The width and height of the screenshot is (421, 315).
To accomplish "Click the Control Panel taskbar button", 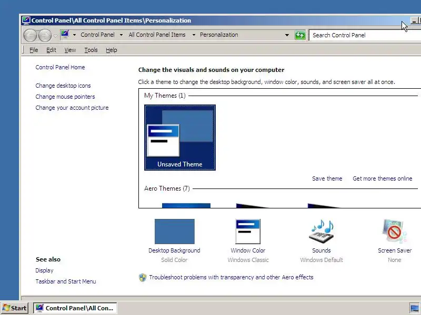I will tap(75, 308).
